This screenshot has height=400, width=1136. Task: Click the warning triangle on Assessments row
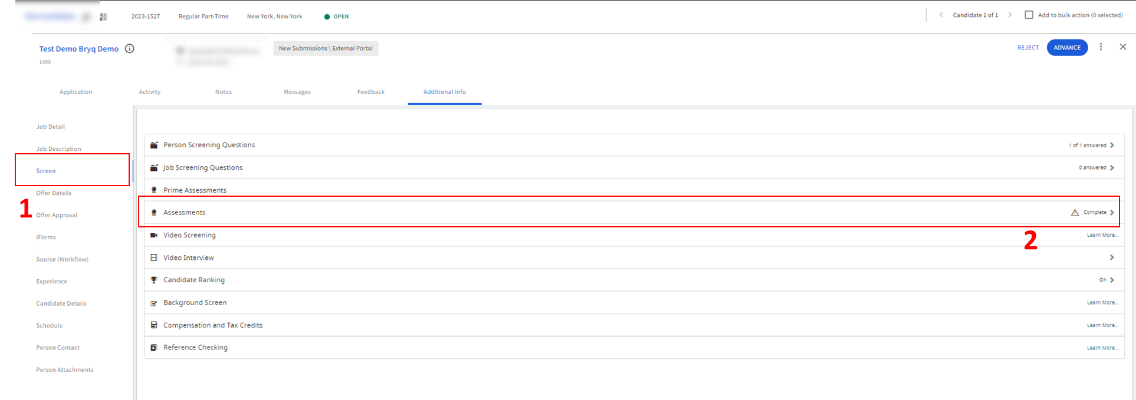coord(1075,213)
